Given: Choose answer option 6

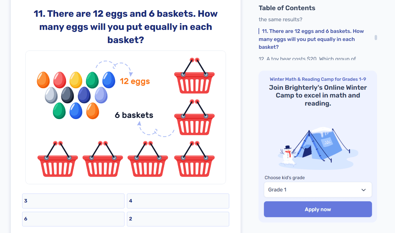Looking at the screenshot, I should [x=73, y=219].
